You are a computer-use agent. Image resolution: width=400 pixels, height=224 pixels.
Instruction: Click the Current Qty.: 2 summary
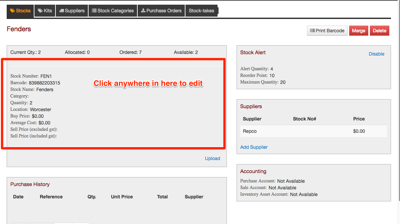coord(25,52)
